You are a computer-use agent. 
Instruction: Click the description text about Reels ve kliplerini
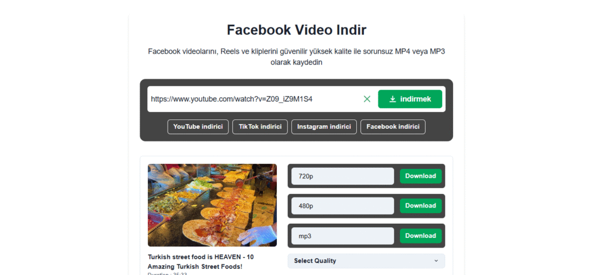[x=296, y=57]
